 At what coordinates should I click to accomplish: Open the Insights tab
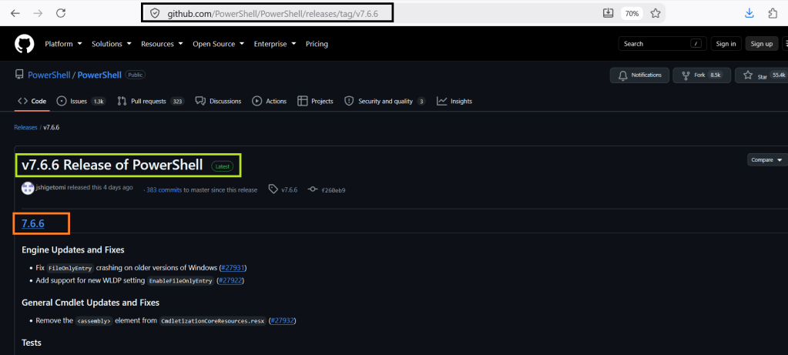454,101
